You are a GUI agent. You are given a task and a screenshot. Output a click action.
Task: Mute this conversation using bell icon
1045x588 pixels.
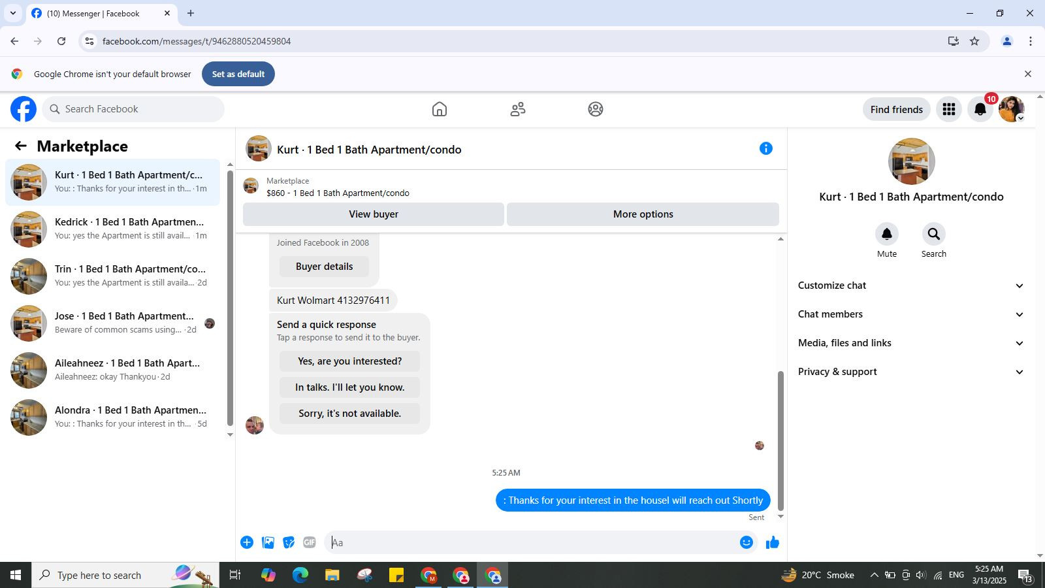click(x=887, y=234)
